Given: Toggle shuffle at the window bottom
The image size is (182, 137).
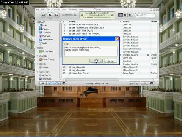Looking at the screenshot, I should [50, 83].
